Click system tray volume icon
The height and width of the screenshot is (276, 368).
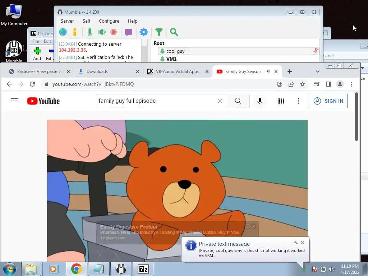point(332,269)
